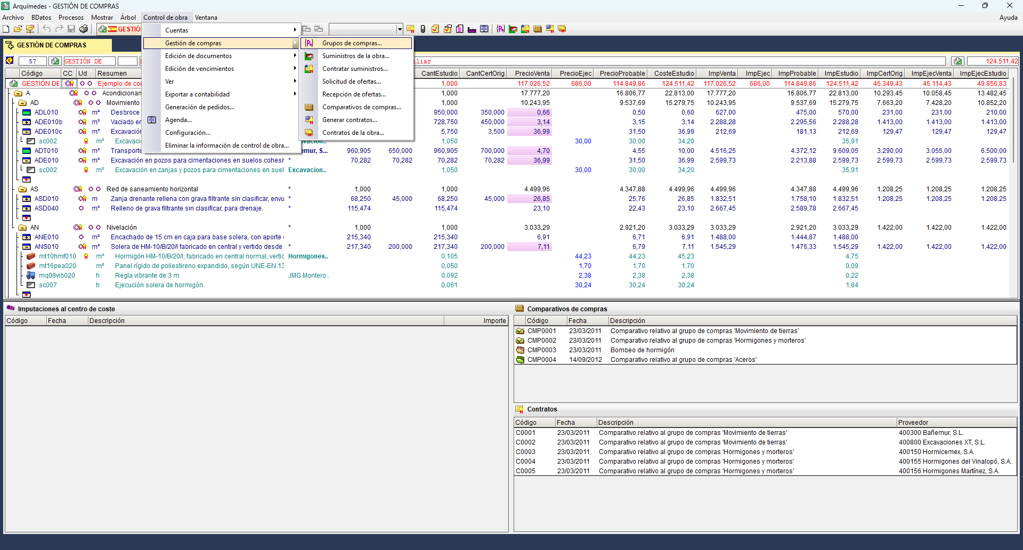This screenshot has height=550, width=1023.
Task: Click the truck icon beside mq08vib020
Action: 31,276
